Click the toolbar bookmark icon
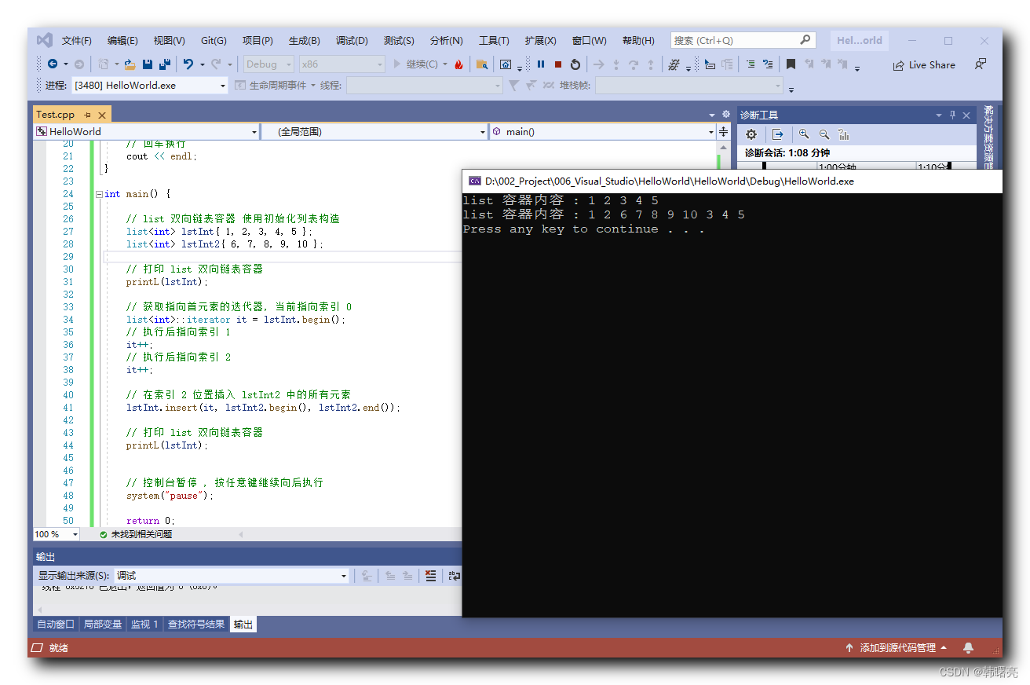The image size is (1030, 685). click(791, 64)
